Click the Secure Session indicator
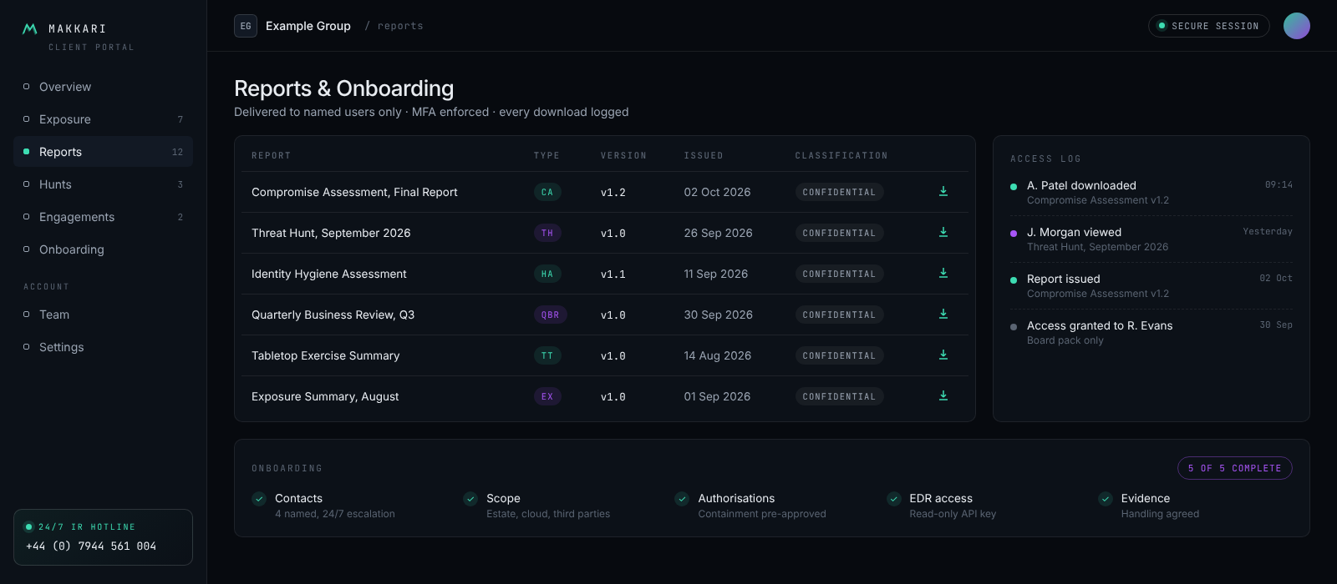This screenshot has width=1337, height=584. click(1209, 26)
